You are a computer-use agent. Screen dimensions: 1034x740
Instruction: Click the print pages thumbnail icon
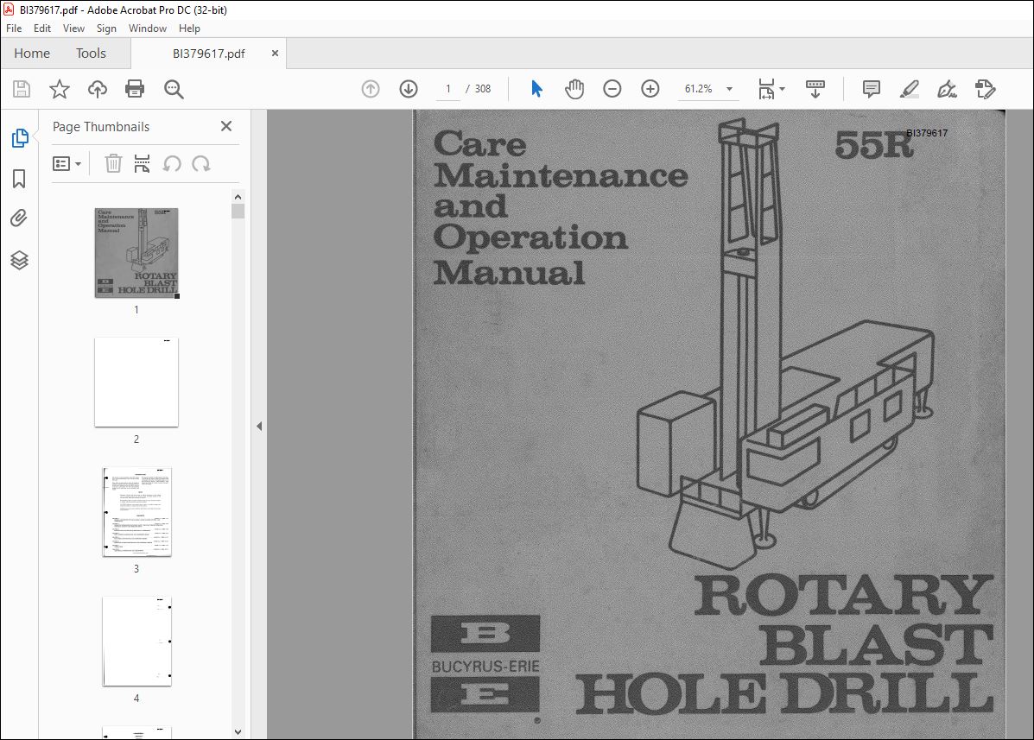(x=142, y=163)
